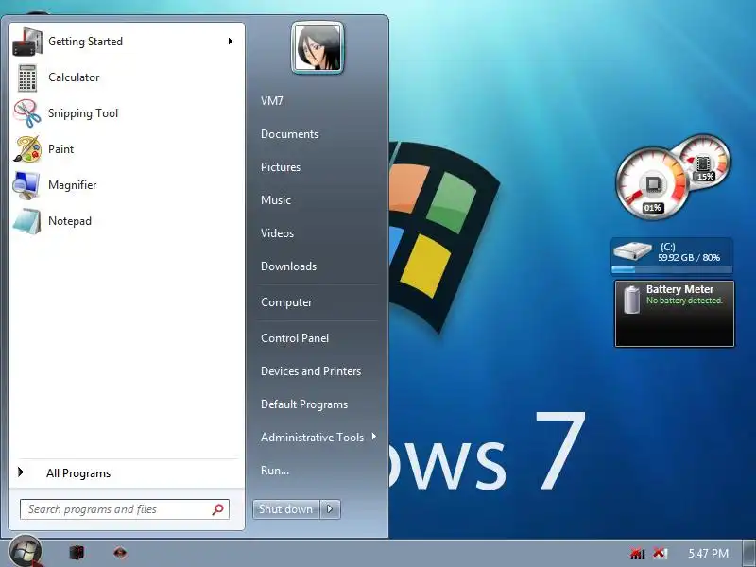756x567 pixels.
Task: Open Control Panel
Action: coord(295,338)
